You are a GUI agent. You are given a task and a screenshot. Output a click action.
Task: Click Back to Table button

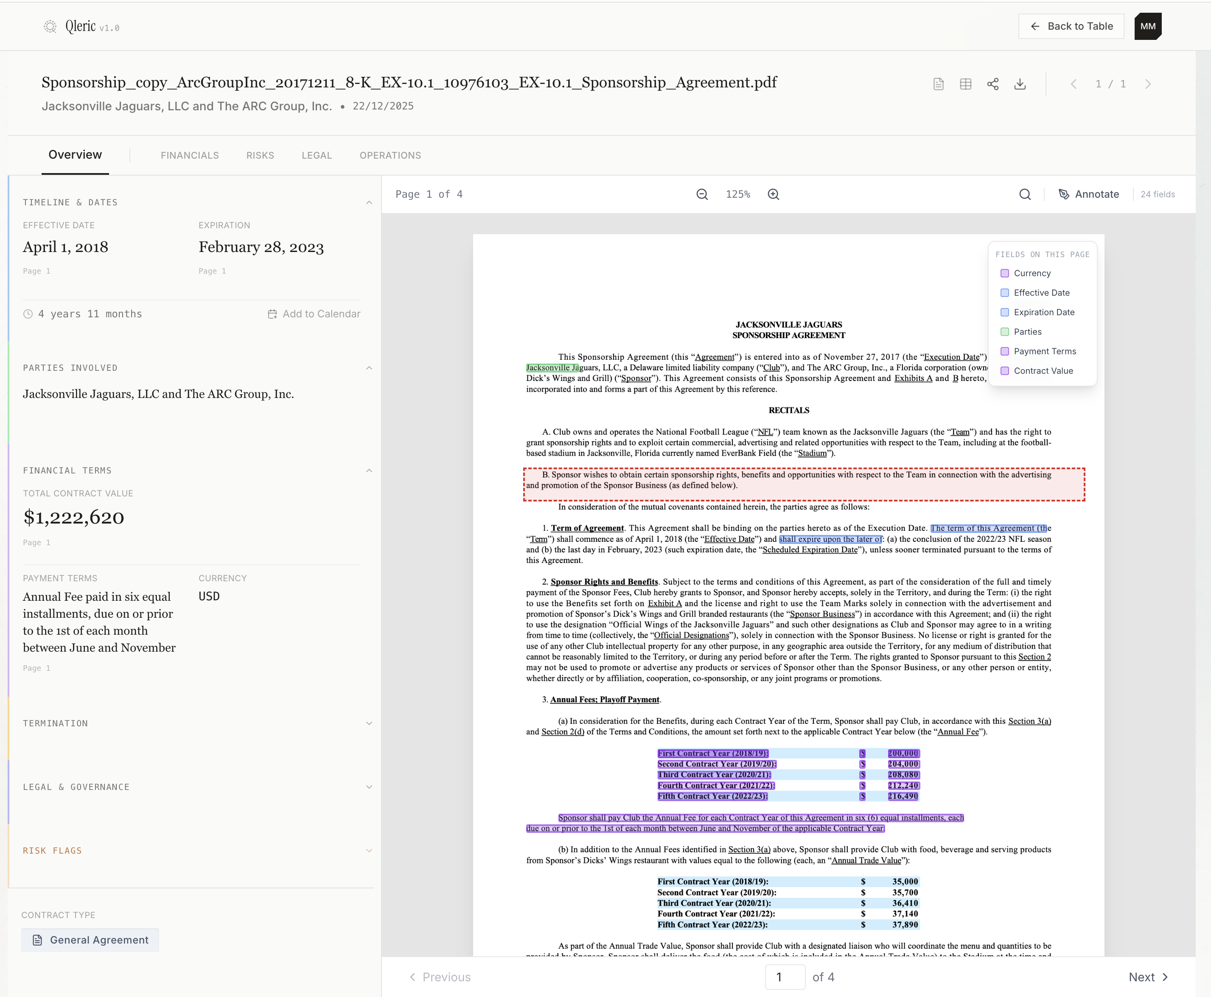tap(1071, 26)
